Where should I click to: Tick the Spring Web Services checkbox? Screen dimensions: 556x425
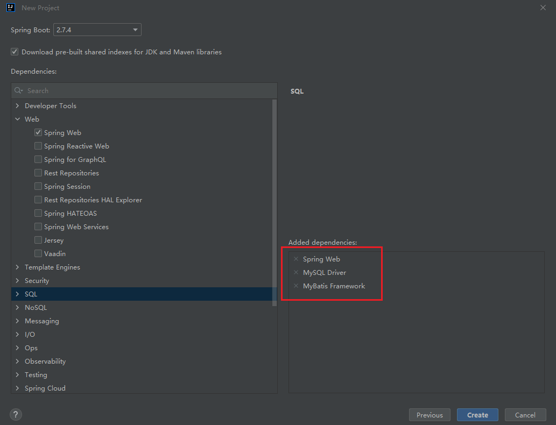pyautogui.click(x=38, y=227)
